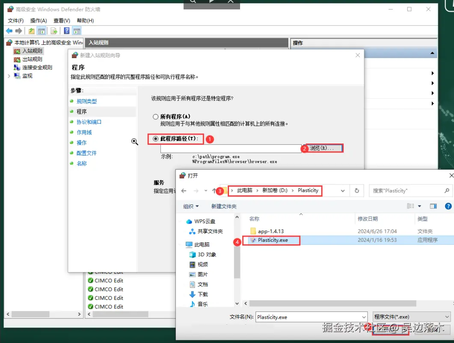Viewport: 454px width, 343px height.
Task: Go to 规则类型 wizard step
Action: point(86,101)
